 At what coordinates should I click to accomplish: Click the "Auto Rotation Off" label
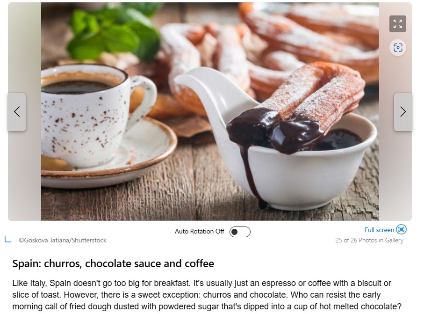point(199,232)
